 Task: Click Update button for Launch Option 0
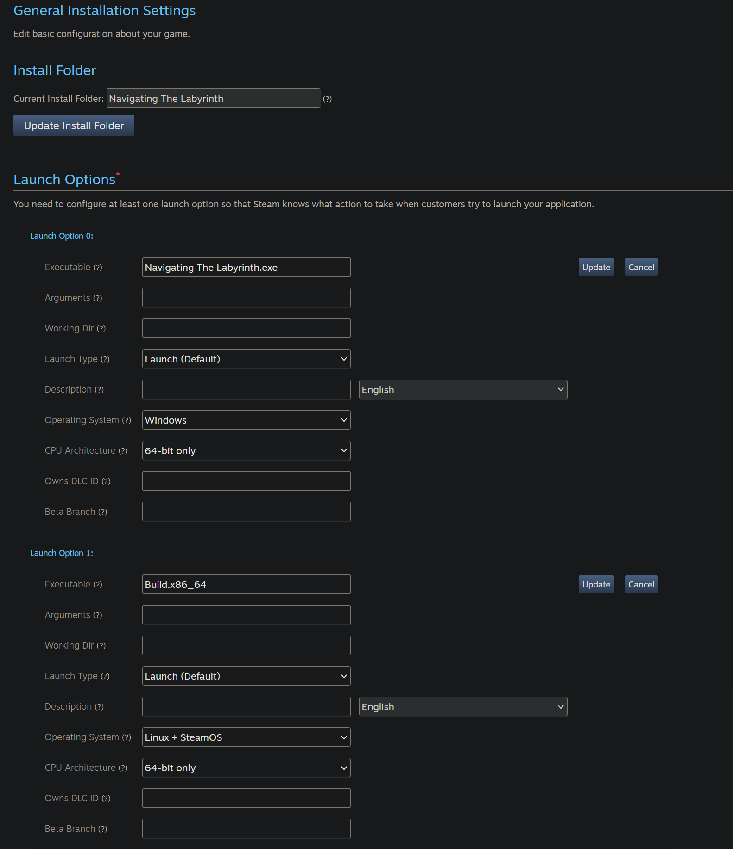point(596,268)
